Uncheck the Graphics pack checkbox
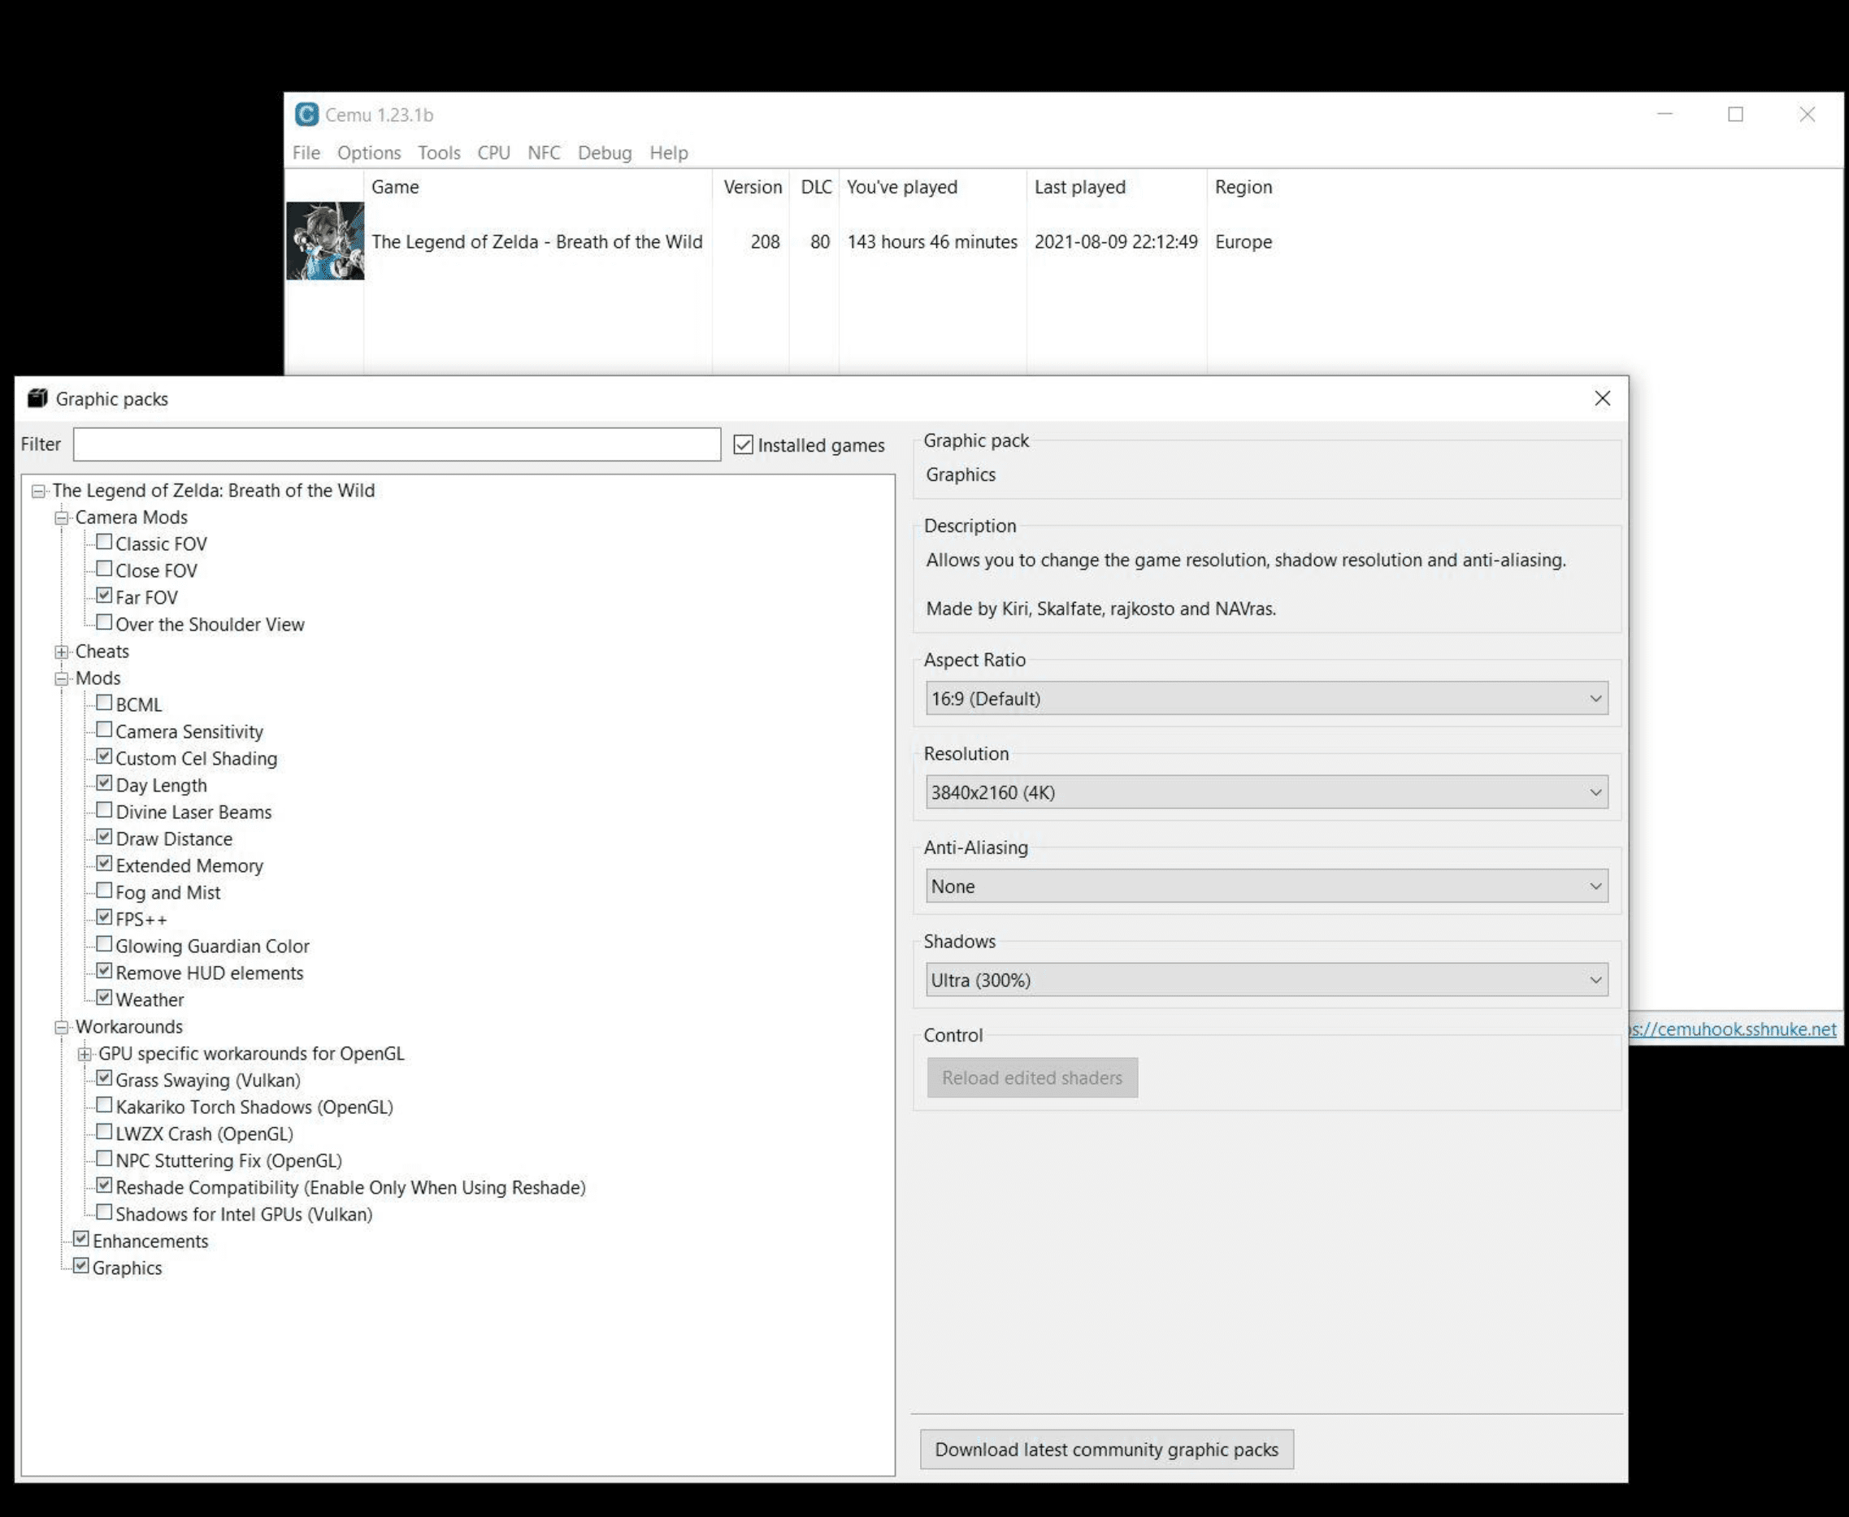The width and height of the screenshot is (1849, 1517). [81, 1266]
